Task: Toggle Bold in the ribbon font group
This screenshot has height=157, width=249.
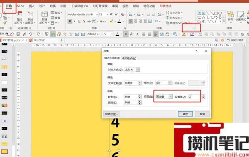Action: [x=70, y=21]
